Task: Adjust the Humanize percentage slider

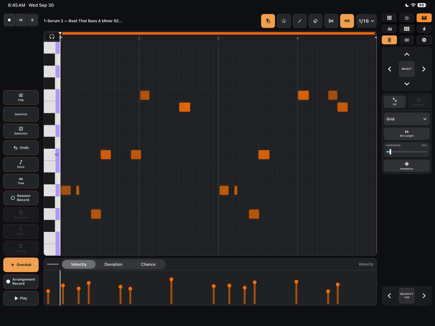Action: coord(407,152)
